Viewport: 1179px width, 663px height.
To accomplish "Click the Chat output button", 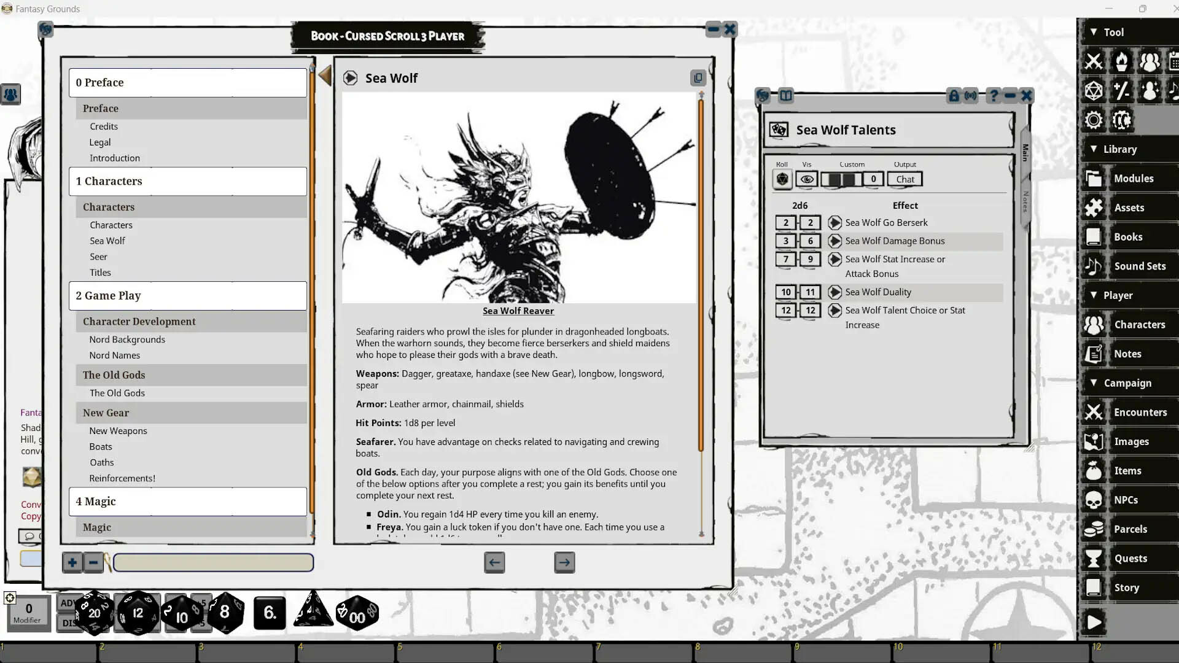I will (905, 179).
